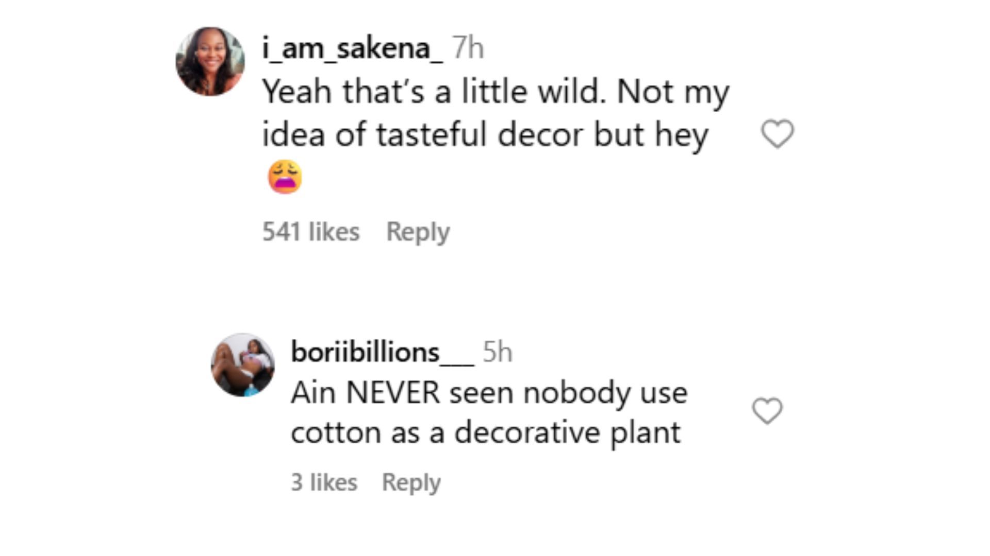Reply to the i_am_sakena_ comment

(418, 232)
